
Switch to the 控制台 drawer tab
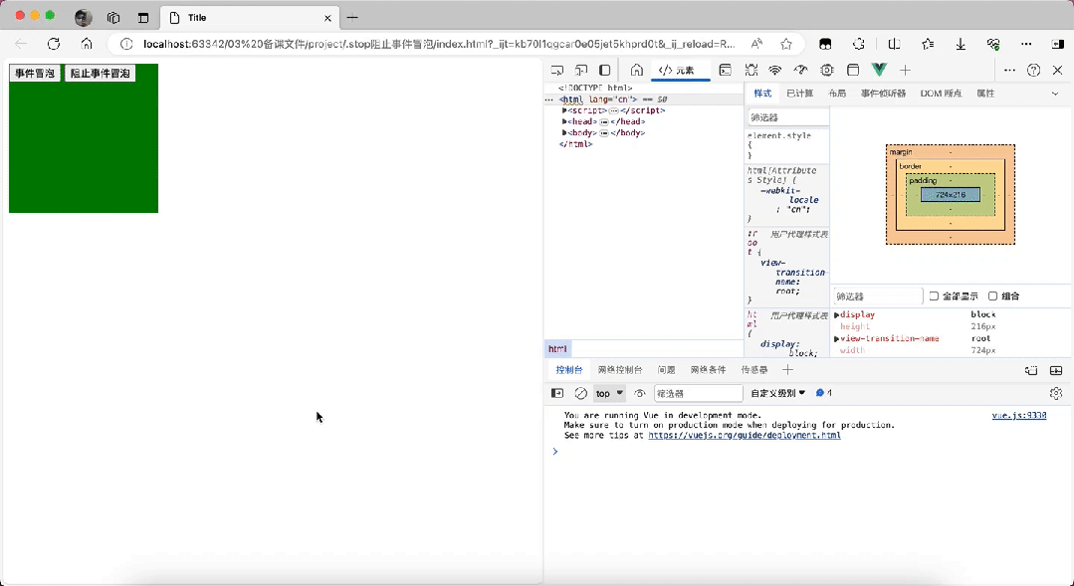pos(569,370)
